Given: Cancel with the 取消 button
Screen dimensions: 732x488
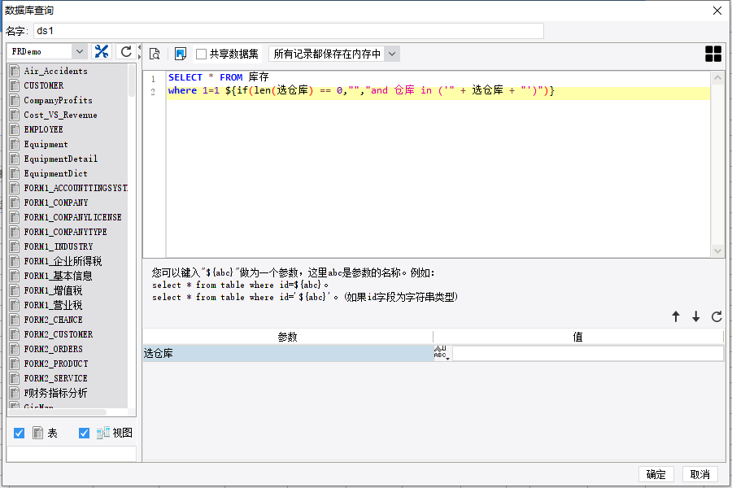Looking at the screenshot, I should click(699, 474).
